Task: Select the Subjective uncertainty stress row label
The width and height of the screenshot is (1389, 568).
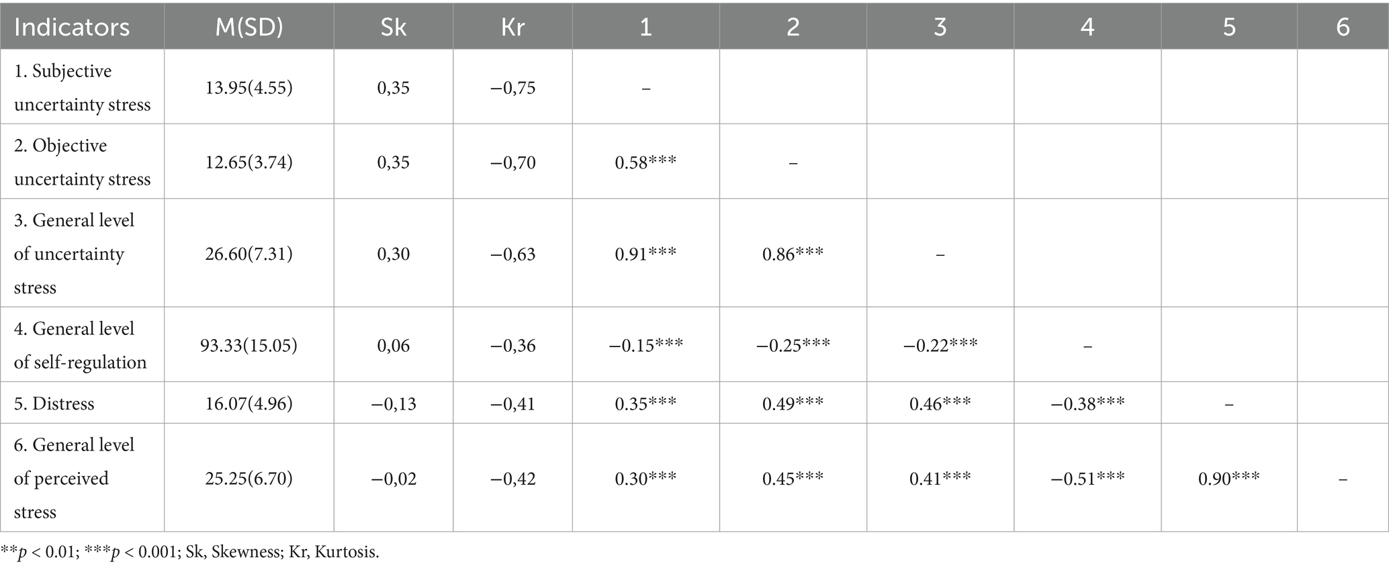Action: (x=82, y=88)
